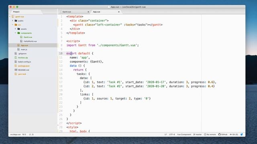Screen dimensions: 257x144
Task: Click the src folder icon
Action: [x=16, y=25]
